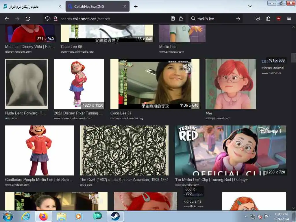Open the Mei pinterest thumbnail

coord(230,84)
